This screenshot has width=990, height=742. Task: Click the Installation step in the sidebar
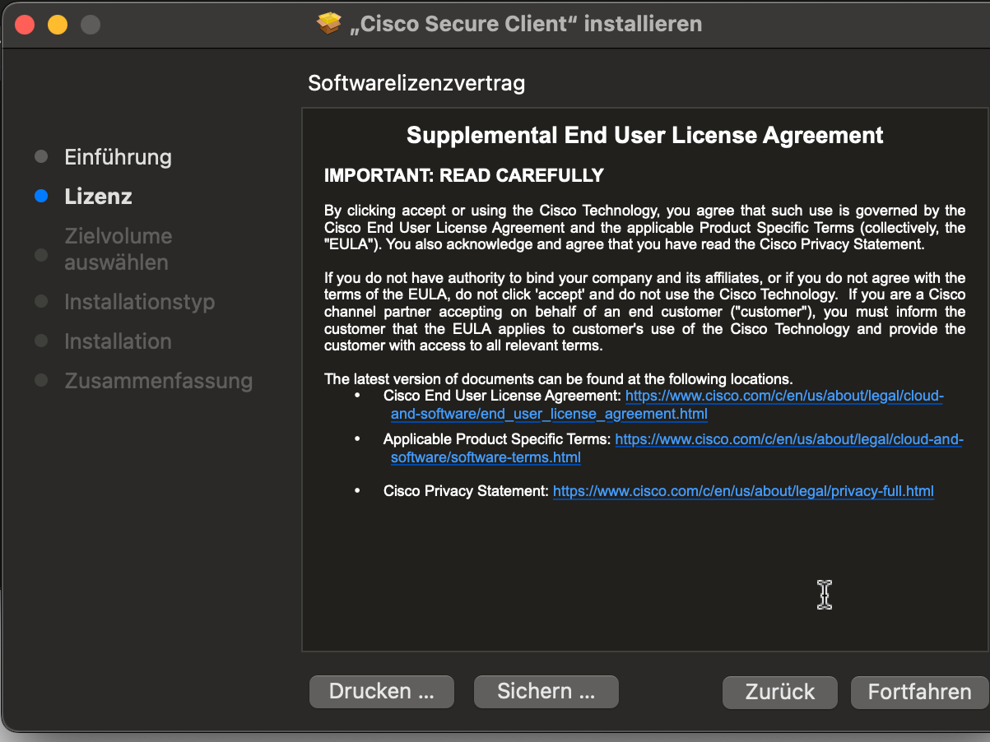coord(118,341)
